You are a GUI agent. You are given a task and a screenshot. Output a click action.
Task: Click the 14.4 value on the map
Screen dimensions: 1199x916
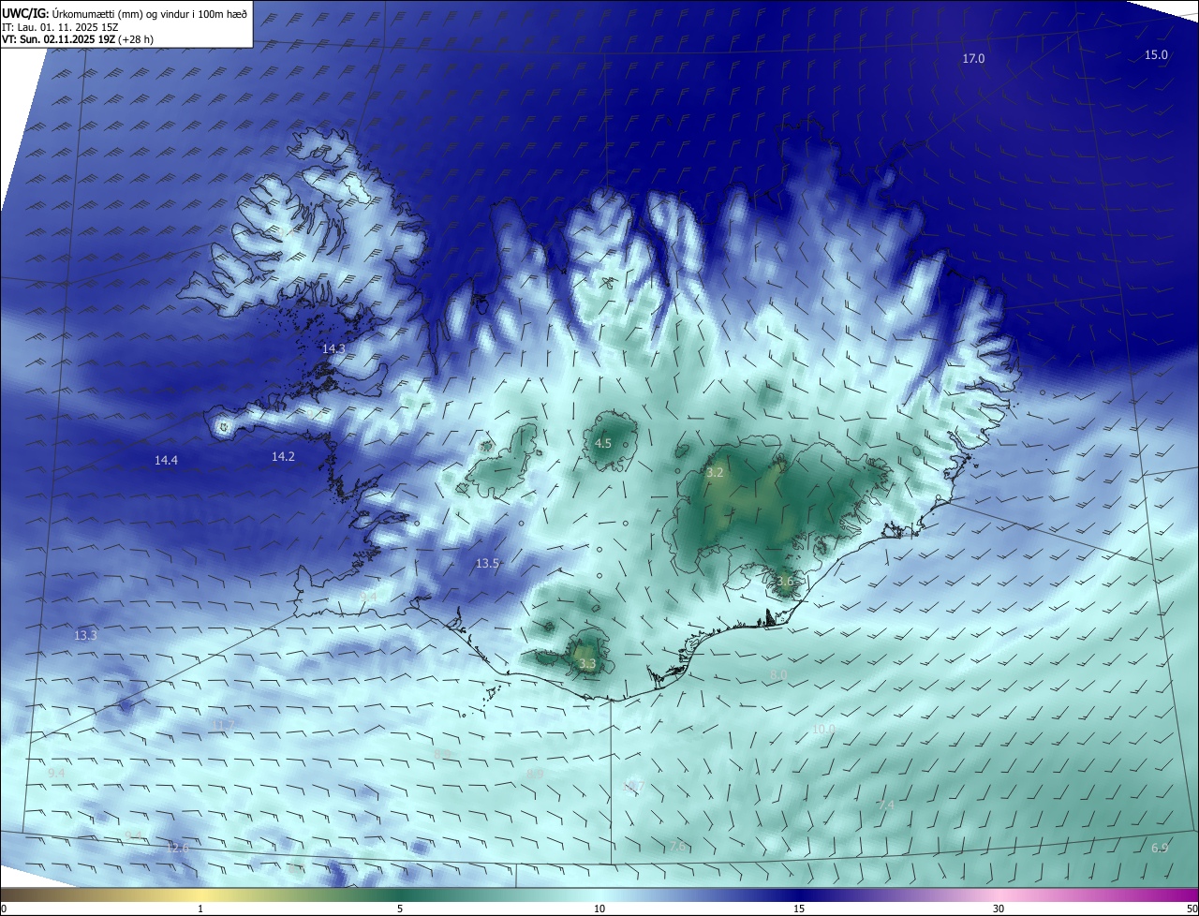167,460
